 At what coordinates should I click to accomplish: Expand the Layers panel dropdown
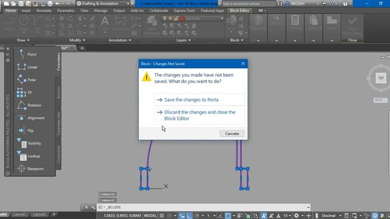[183, 40]
